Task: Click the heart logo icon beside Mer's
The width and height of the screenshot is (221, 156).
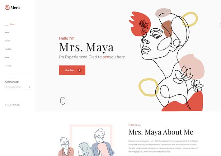Action: tap(7, 7)
